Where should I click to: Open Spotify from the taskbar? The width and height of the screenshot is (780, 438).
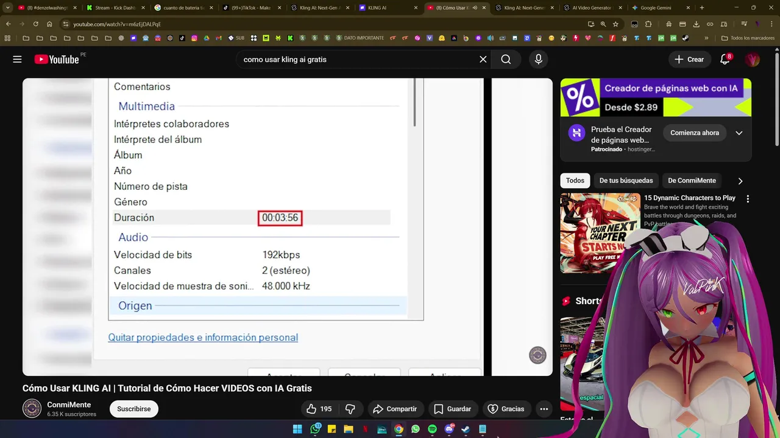[432, 429]
